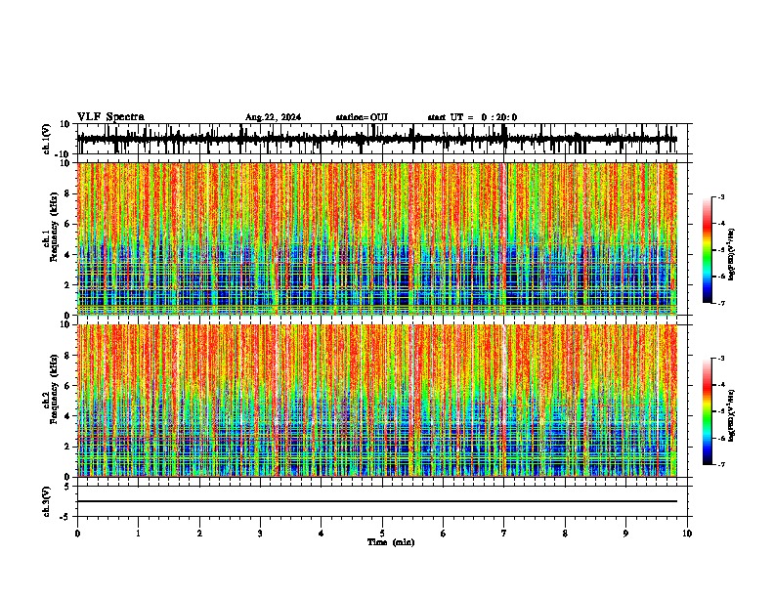The image size is (774, 598).
Task: Click time axis tick label "5"
Action: pos(382,534)
